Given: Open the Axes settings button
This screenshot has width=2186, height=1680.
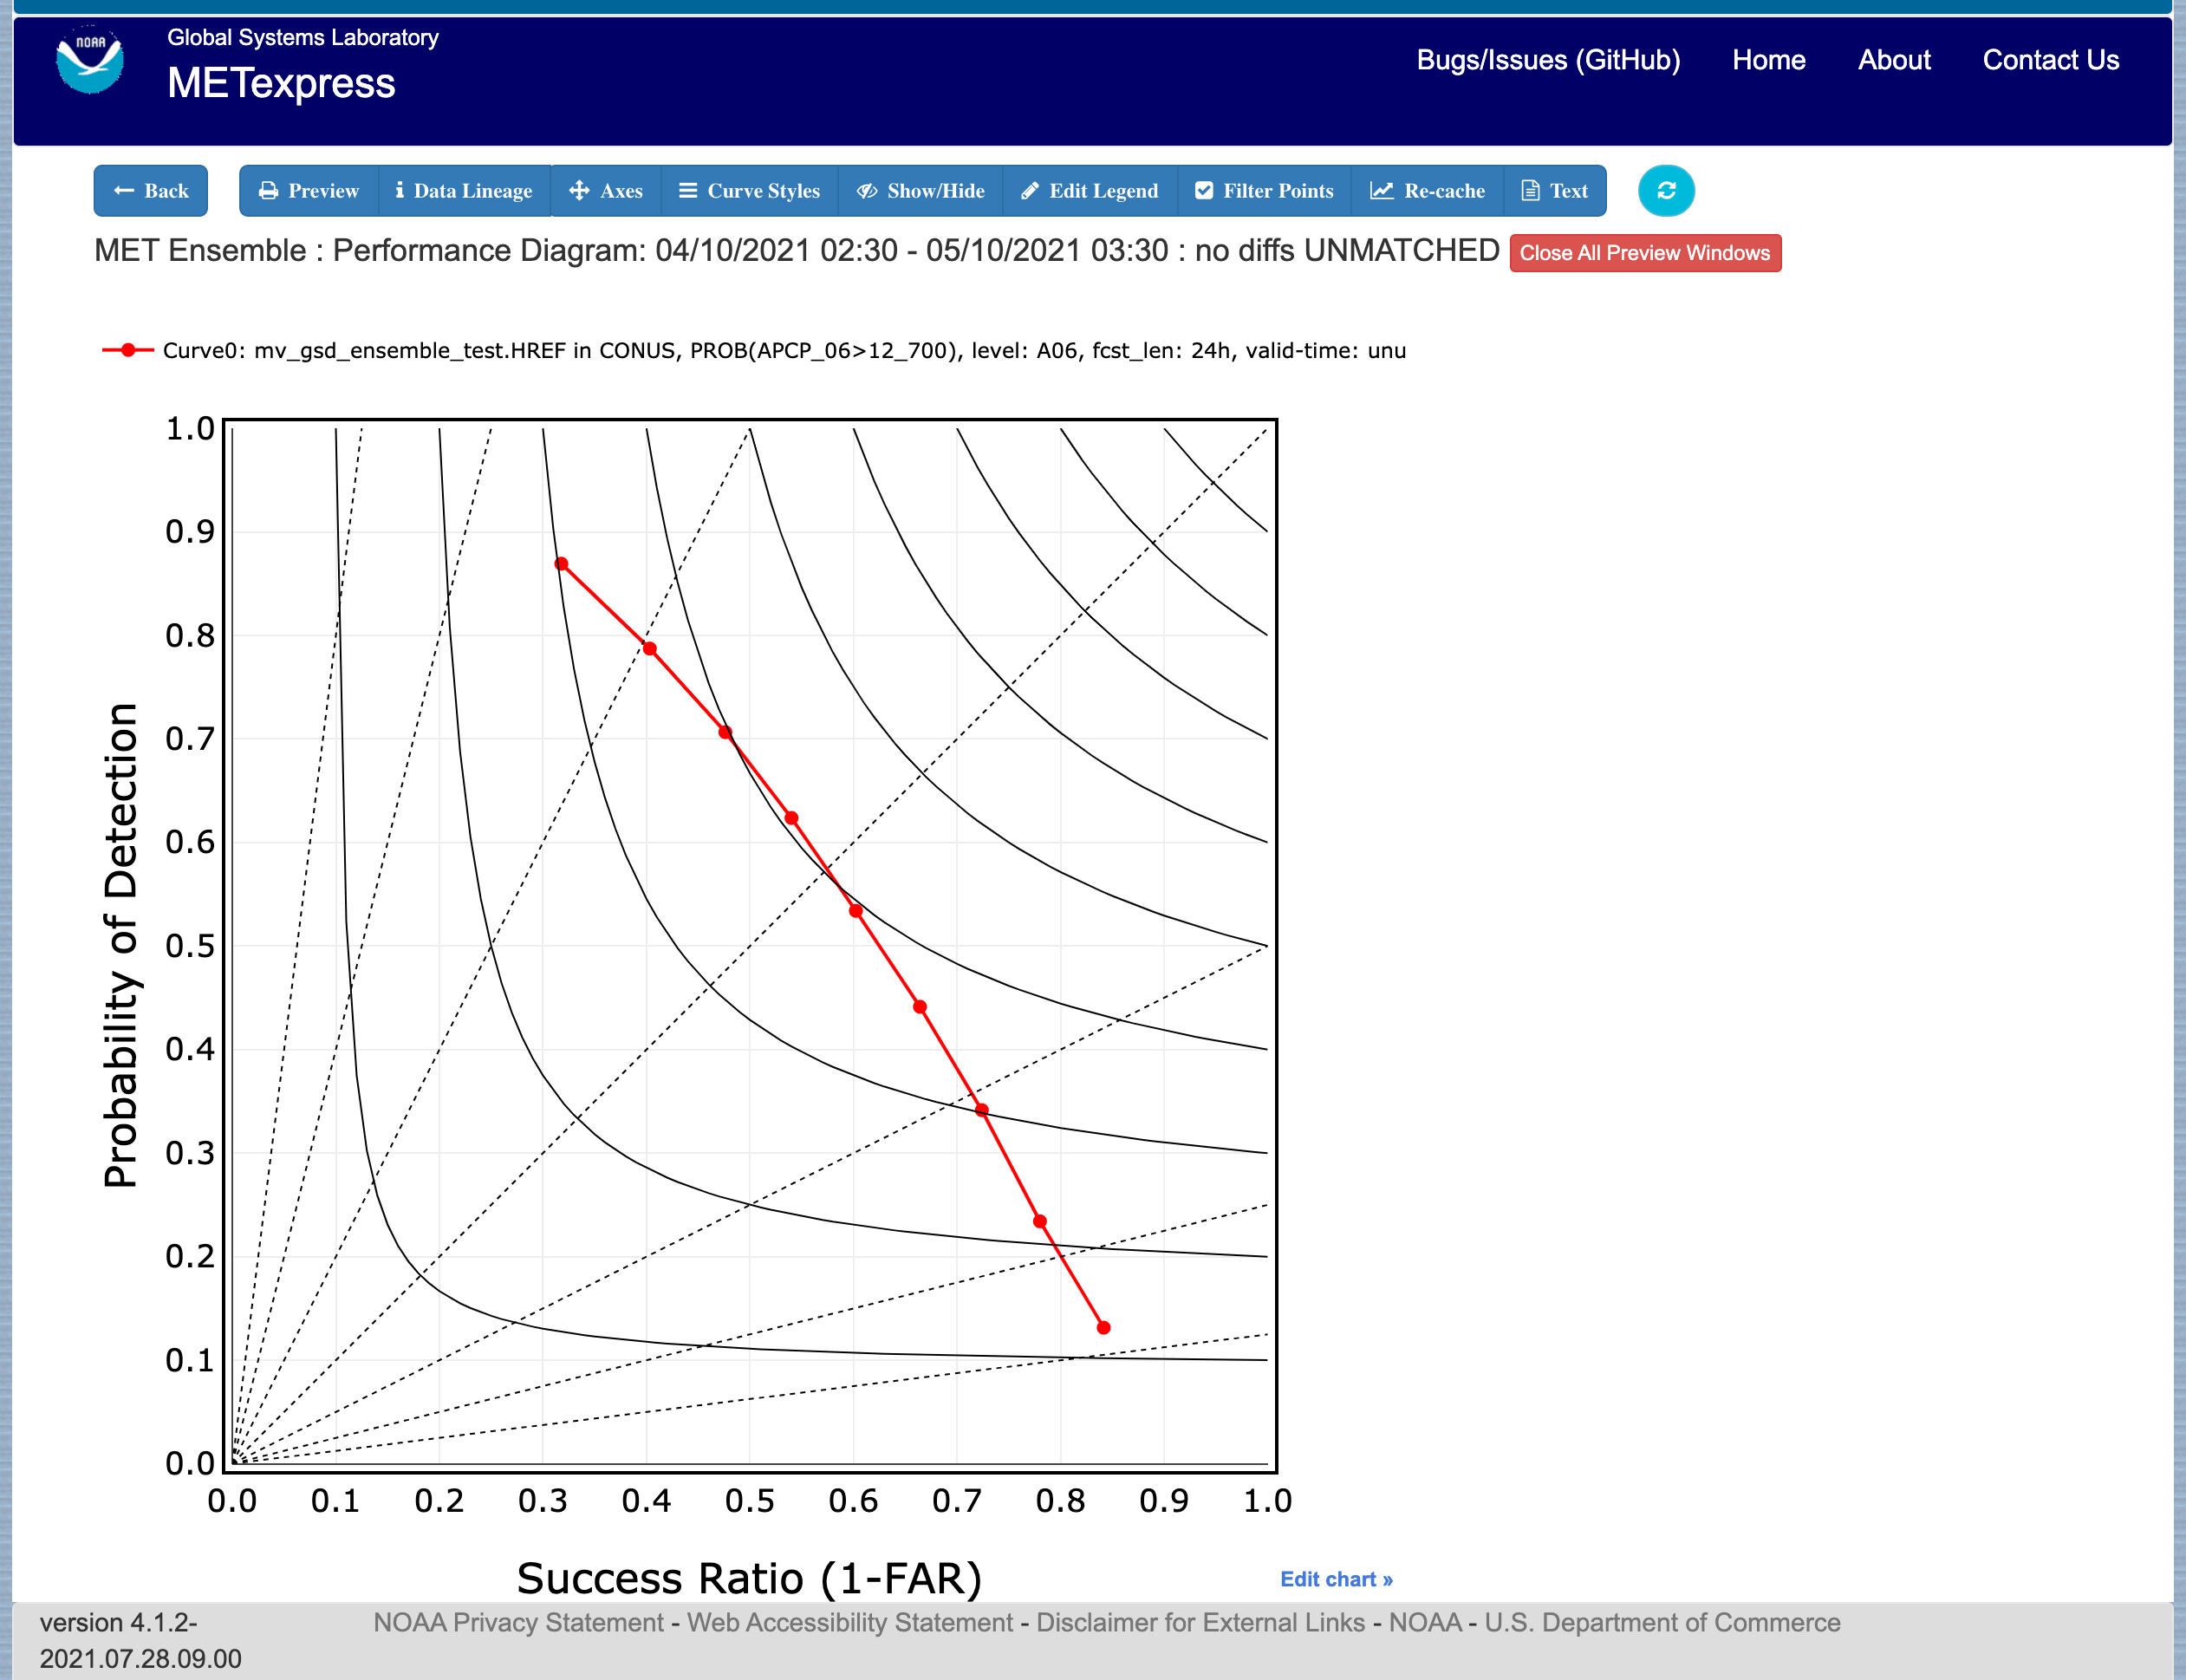Looking at the screenshot, I should pyautogui.click(x=606, y=190).
